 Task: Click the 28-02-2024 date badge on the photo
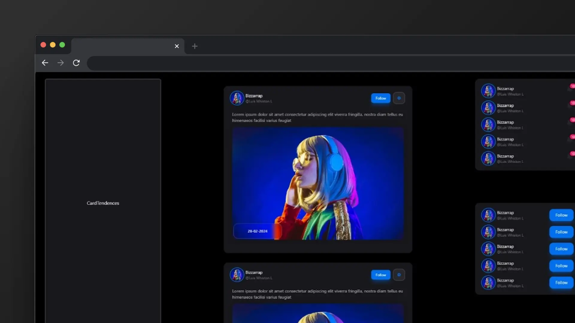tap(257, 231)
